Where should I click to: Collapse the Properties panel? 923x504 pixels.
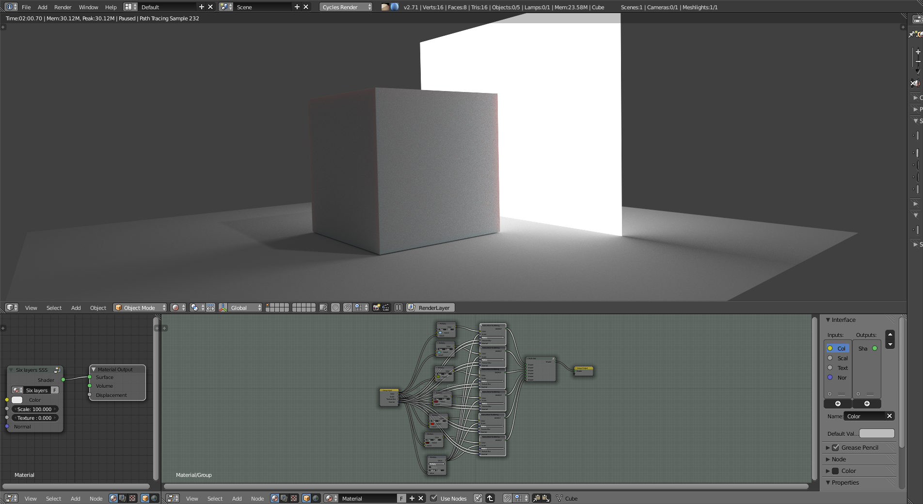(x=828, y=482)
